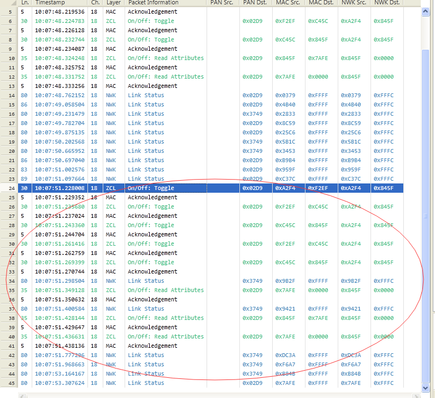Click the vertical scrollbar thumb
Viewport: 435px width, 398px height.
click(x=425, y=216)
